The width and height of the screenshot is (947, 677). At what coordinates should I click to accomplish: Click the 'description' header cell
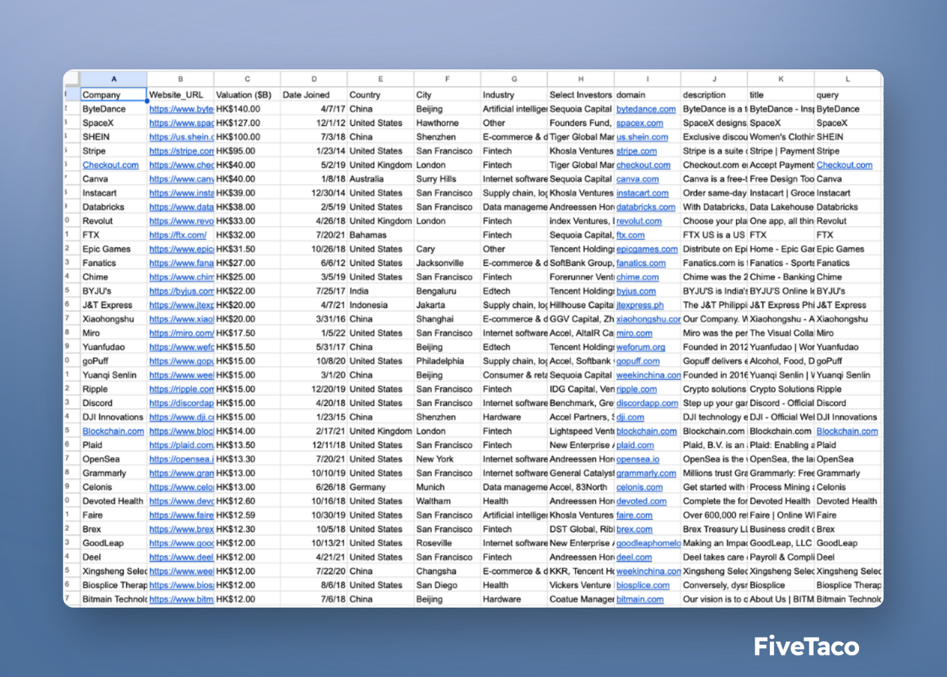click(714, 95)
